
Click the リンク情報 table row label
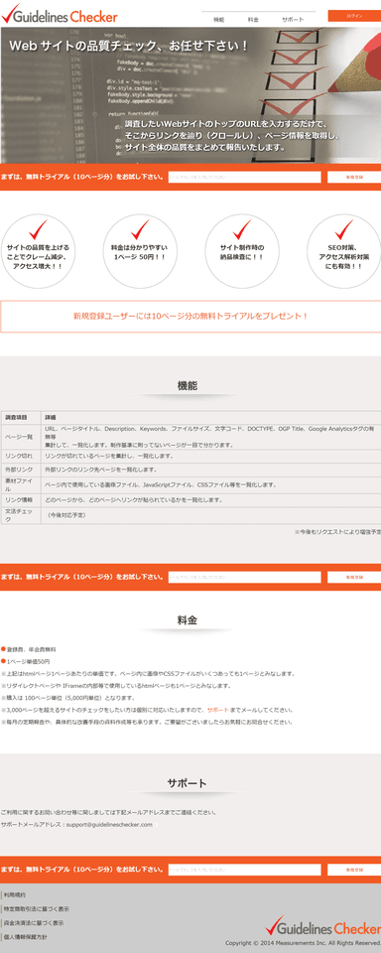(21, 499)
